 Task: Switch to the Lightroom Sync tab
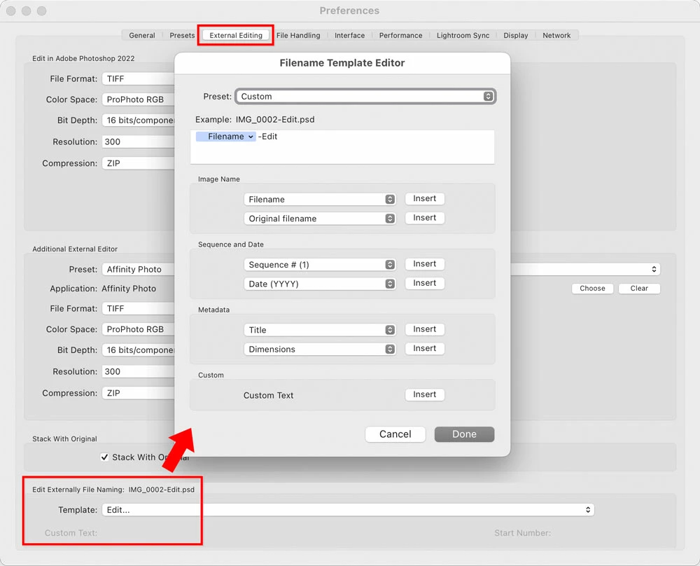pos(463,35)
